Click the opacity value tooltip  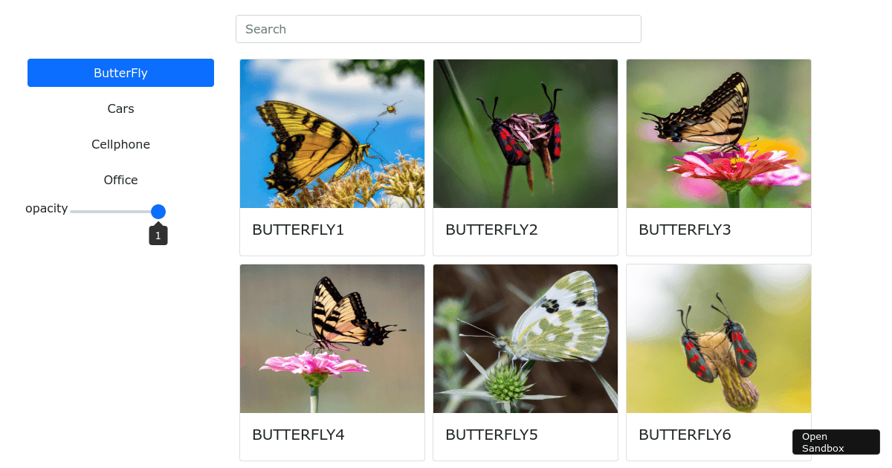point(158,235)
